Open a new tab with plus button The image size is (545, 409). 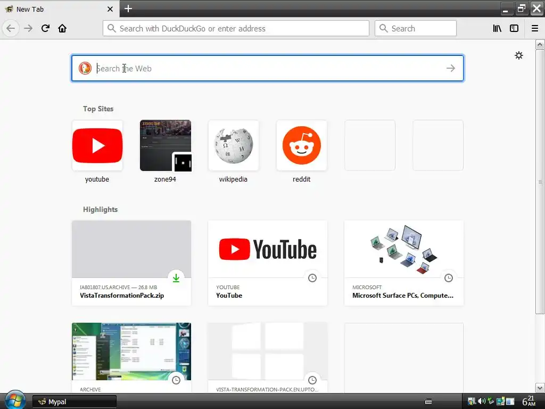pos(128,9)
